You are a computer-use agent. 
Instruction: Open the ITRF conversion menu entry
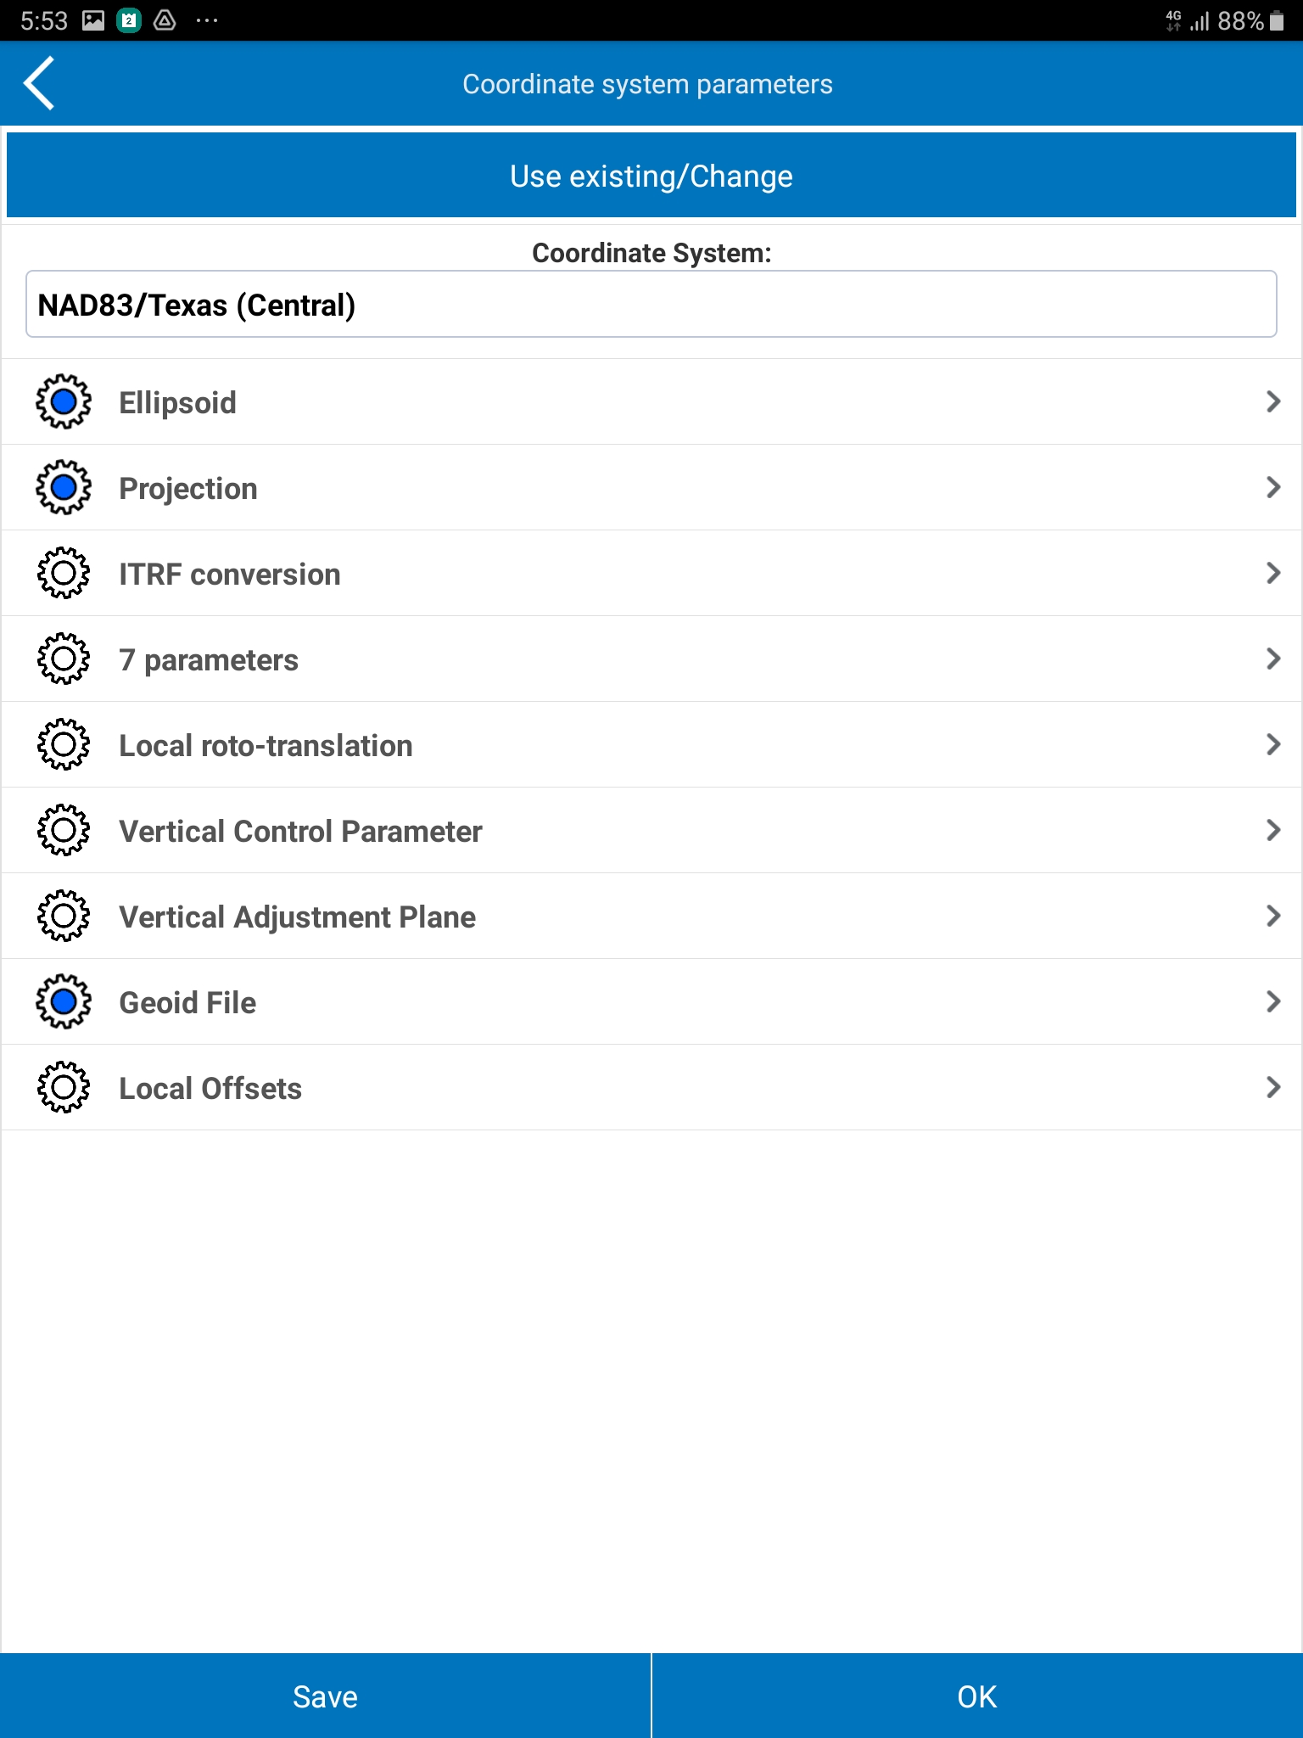tap(229, 575)
